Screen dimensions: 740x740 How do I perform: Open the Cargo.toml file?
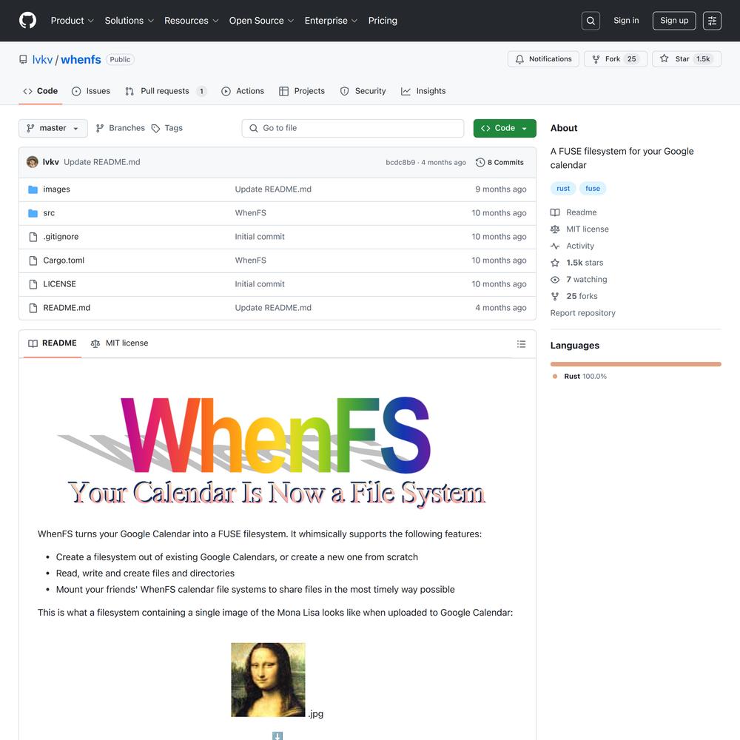pyautogui.click(x=64, y=260)
